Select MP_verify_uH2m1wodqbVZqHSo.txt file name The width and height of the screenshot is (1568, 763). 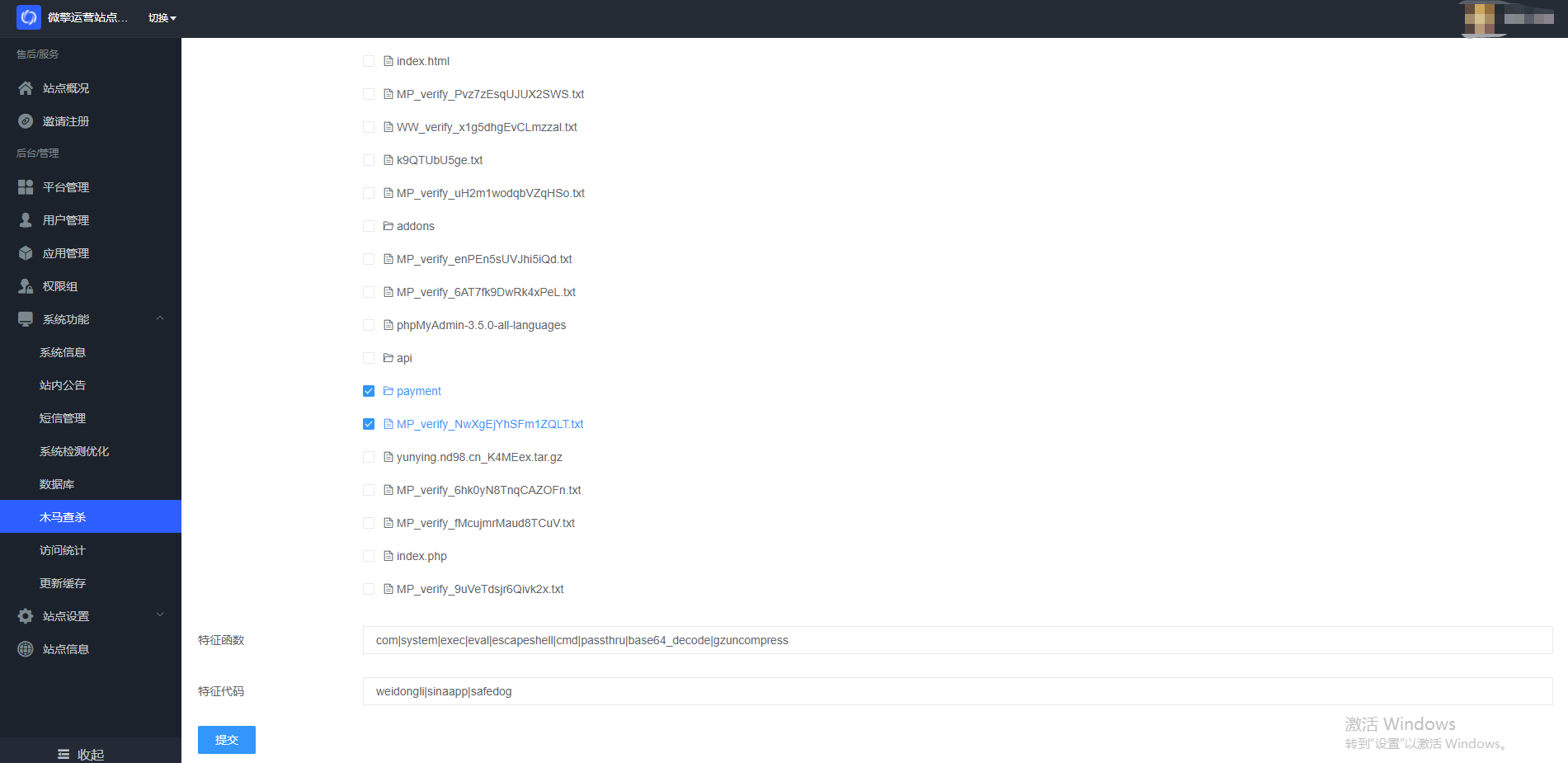coord(491,193)
